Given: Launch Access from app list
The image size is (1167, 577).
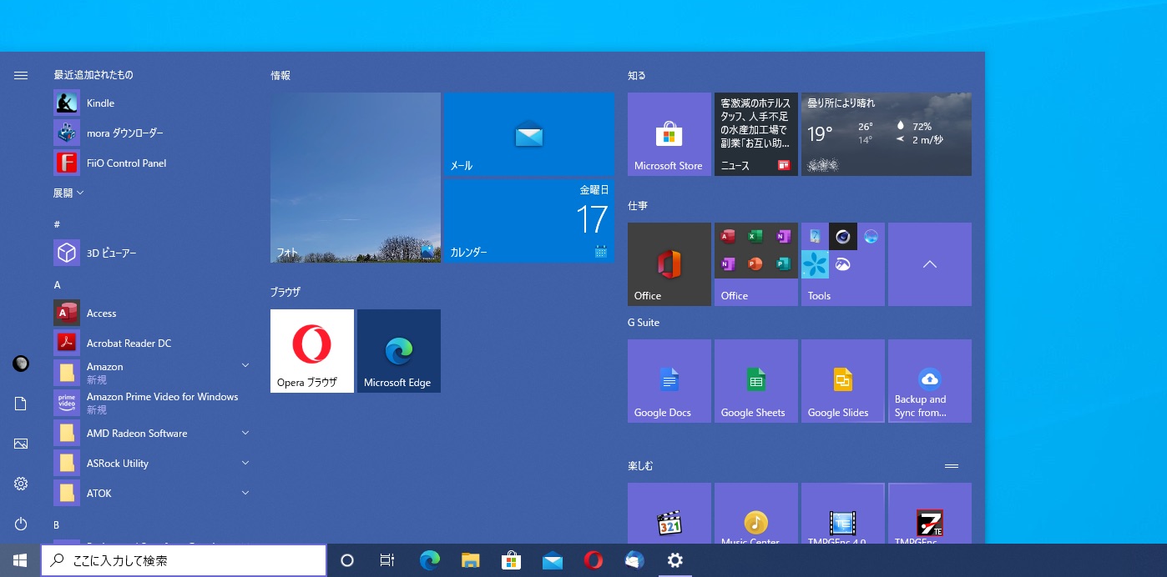Looking at the screenshot, I should (150, 314).
